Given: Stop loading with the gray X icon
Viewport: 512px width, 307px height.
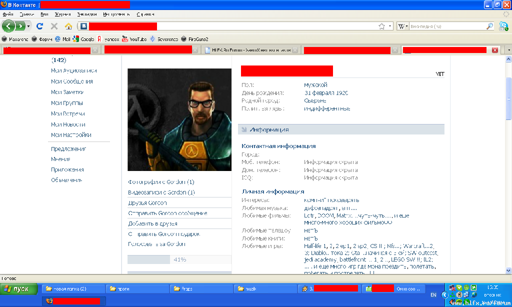Looking at the screenshot, I should pos(54,26).
